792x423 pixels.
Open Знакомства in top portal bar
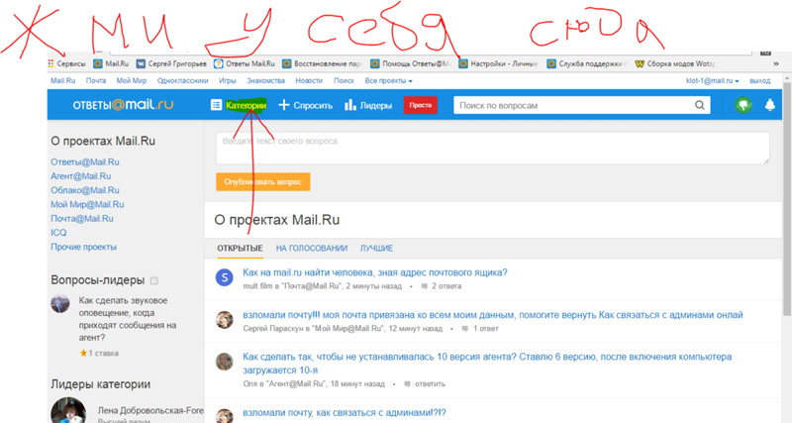(x=265, y=81)
